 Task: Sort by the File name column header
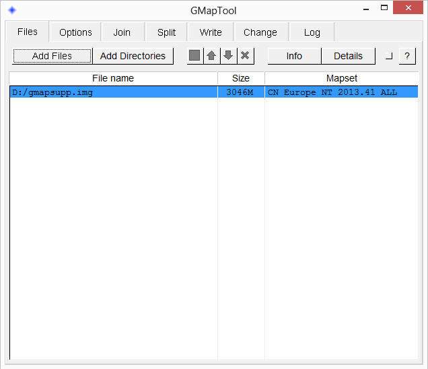[x=113, y=78]
